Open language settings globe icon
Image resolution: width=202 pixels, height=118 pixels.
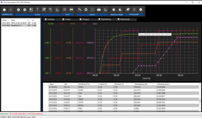[x=120, y=10]
